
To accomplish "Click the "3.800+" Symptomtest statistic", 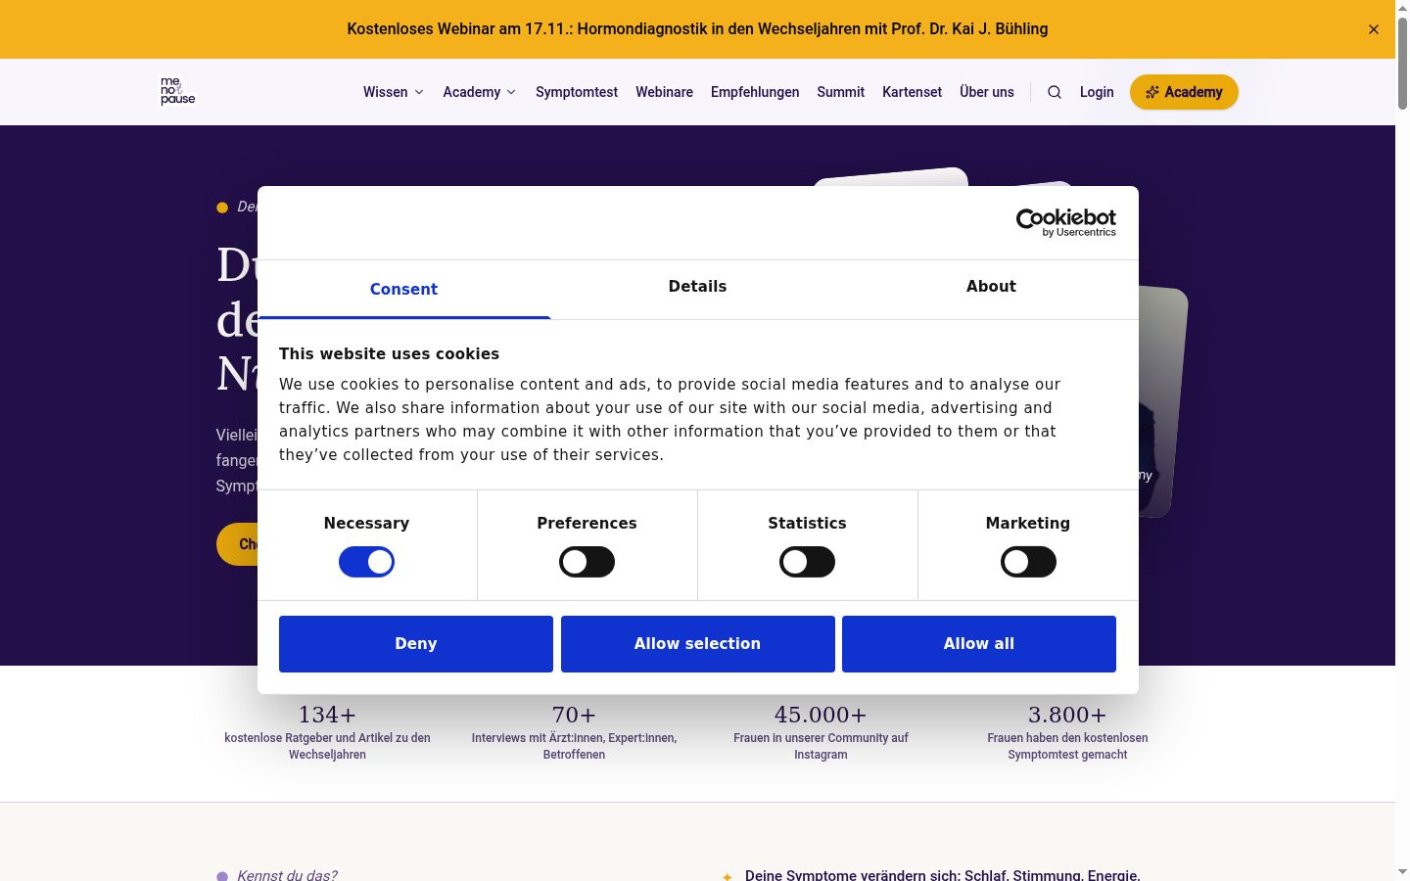I will click(1067, 715).
